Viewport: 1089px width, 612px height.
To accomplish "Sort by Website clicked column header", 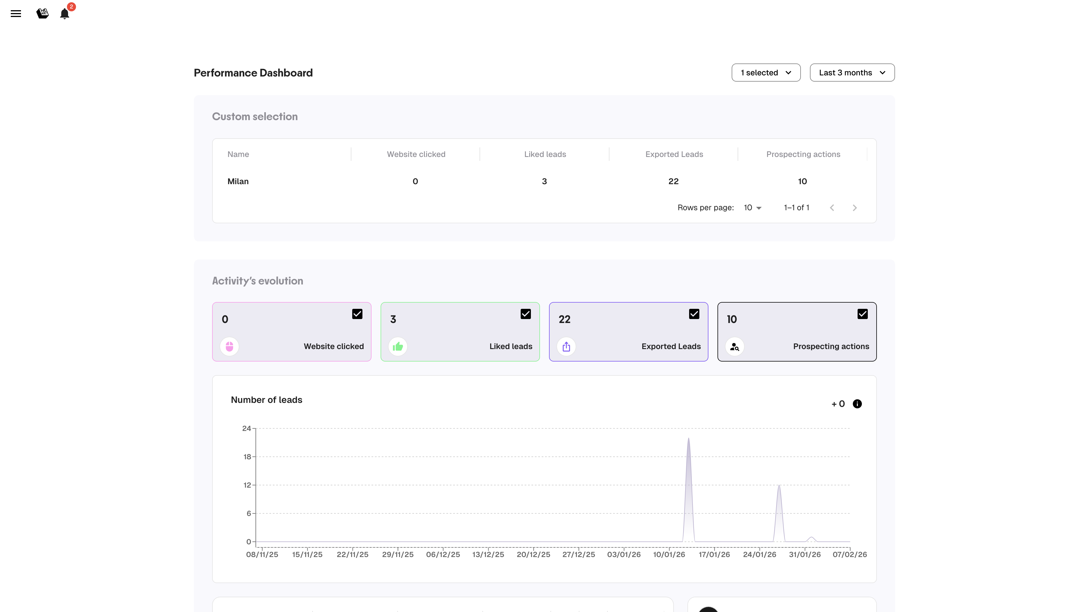I will [416, 154].
